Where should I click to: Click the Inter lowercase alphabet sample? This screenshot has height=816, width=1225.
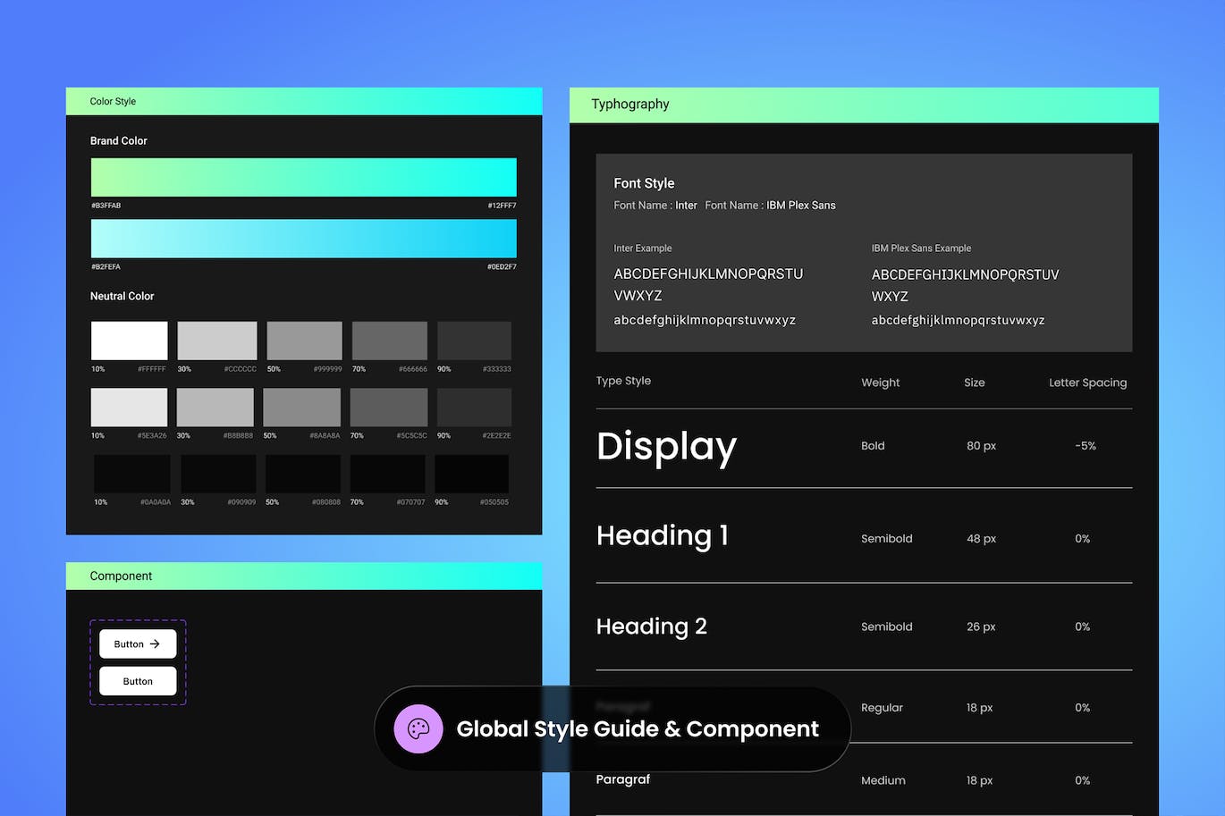tap(705, 320)
